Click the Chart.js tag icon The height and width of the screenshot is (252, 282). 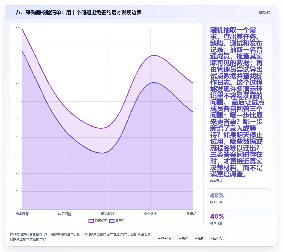(159, 238)
